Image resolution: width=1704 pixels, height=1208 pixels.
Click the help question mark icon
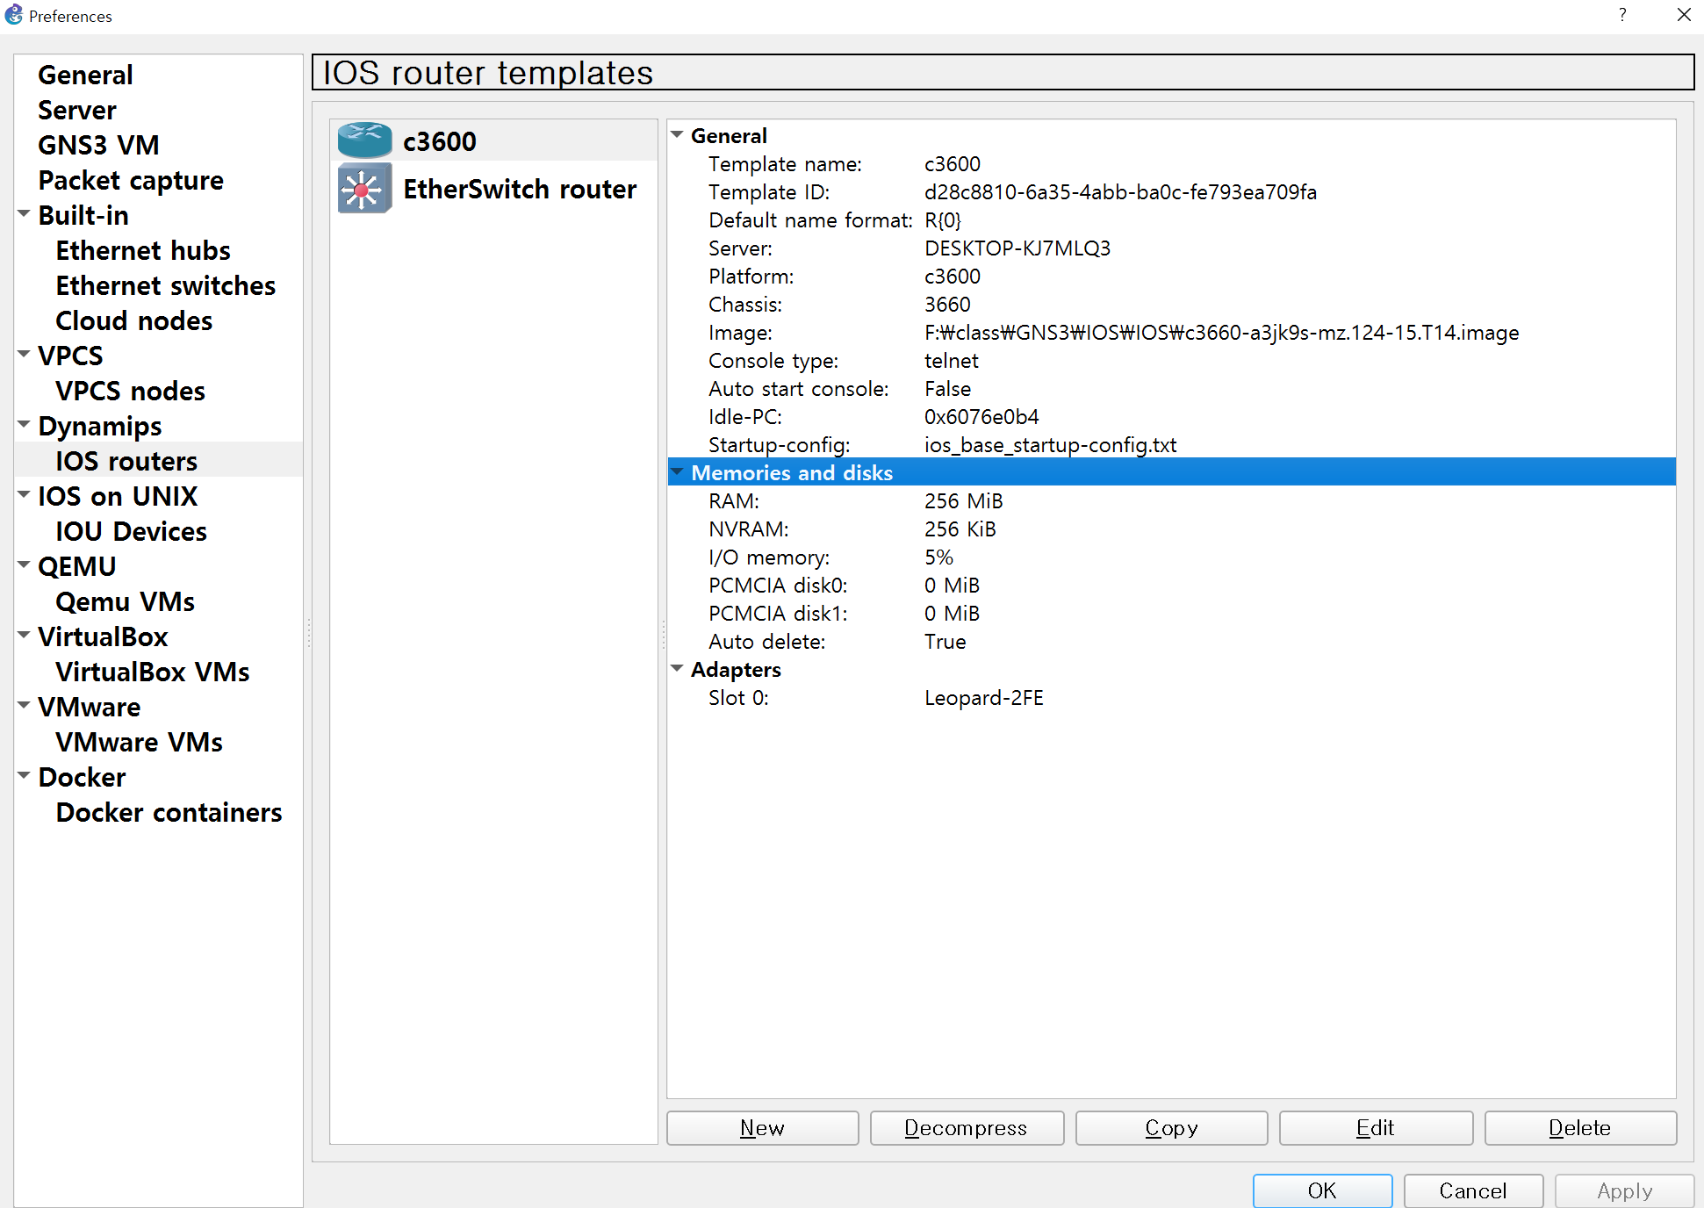pyautogui.click(x=1621, y=15)
